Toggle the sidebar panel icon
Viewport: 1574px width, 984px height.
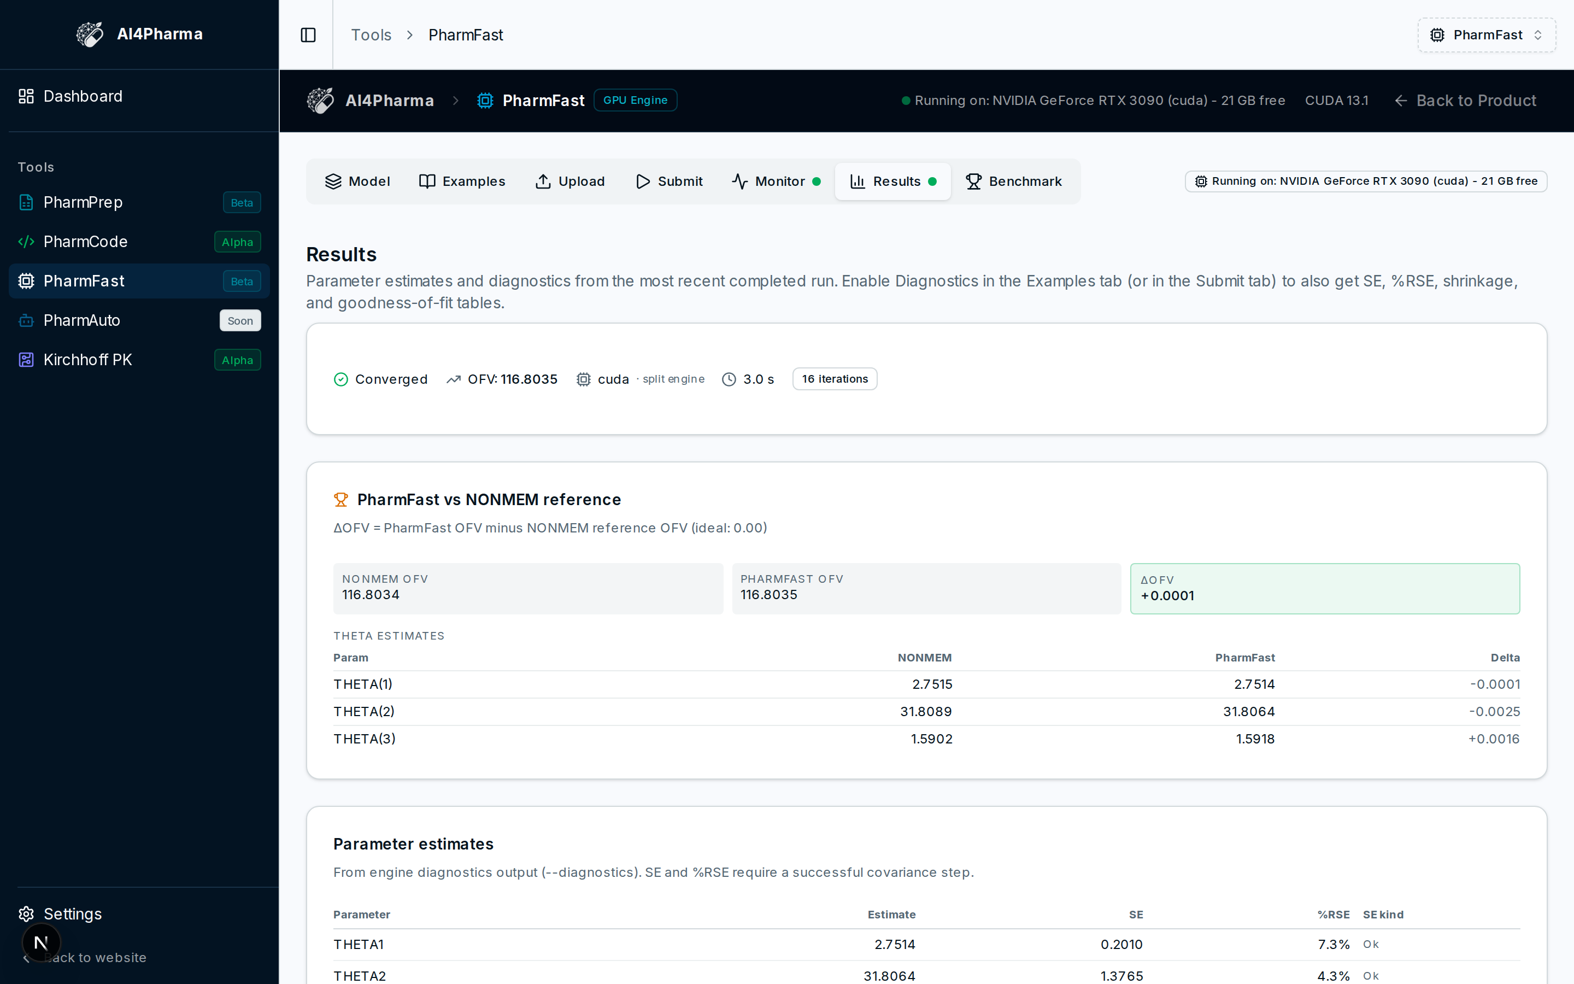coord(308,35)
